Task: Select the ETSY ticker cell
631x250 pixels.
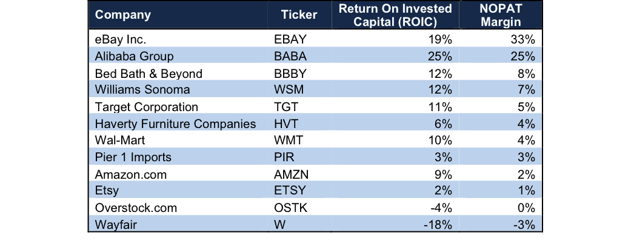Action: 290,190
